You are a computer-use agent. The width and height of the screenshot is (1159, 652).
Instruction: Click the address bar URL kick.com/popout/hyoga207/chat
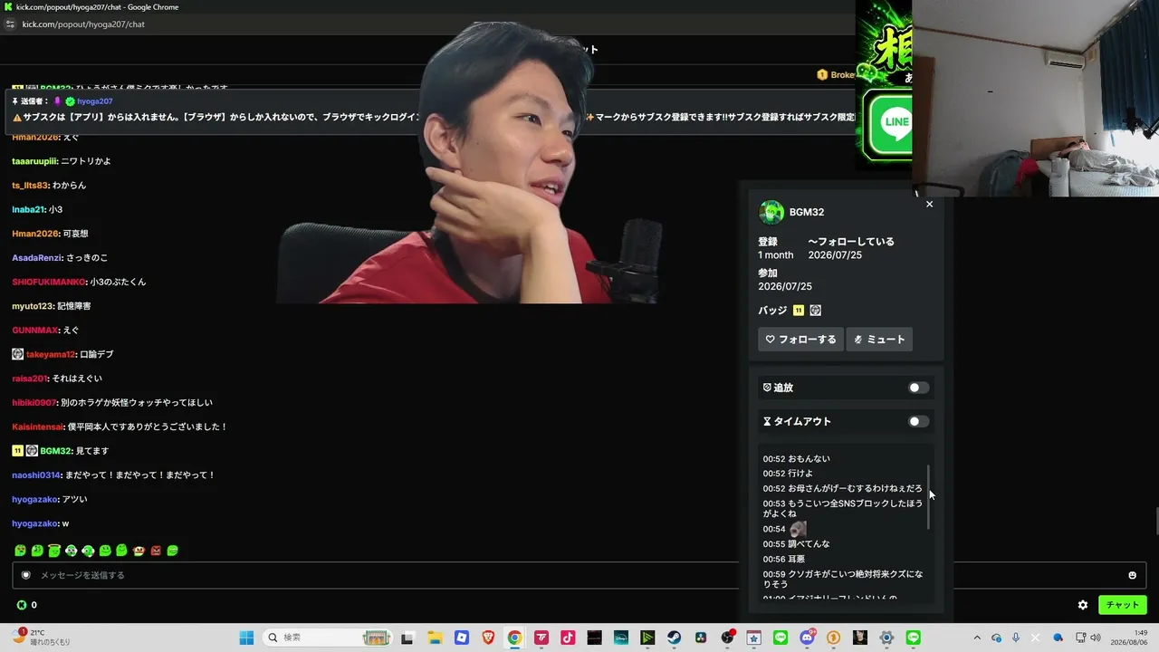[x=83, y=24]
